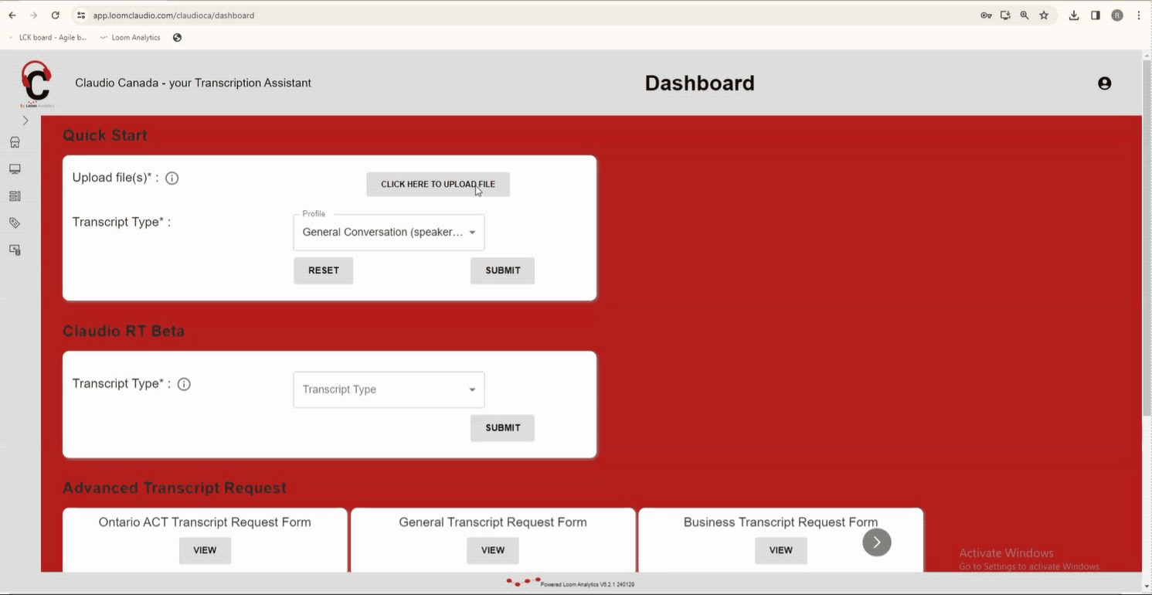Open the home icon in the sidebar

(15, 142)
